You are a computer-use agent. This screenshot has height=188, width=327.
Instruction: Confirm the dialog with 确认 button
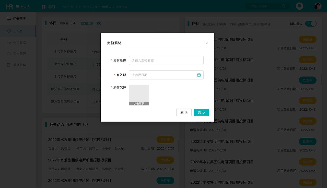click(x=201, y=112)
